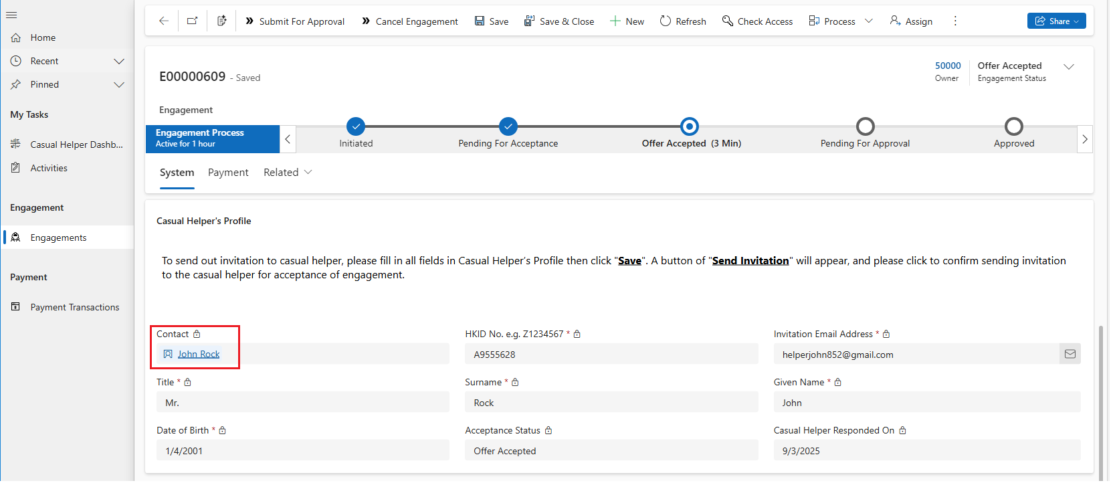Click the email icon beside Invitation Email Address

point(1070,354)
